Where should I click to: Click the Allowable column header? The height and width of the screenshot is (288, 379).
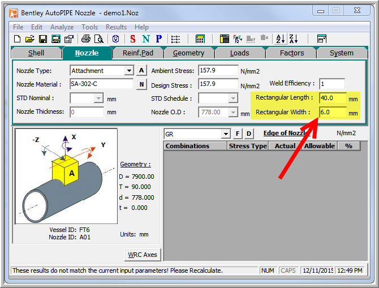320,146
